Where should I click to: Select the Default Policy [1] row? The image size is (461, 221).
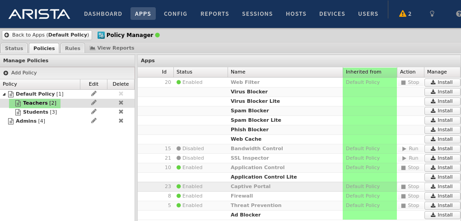point(67,94)
